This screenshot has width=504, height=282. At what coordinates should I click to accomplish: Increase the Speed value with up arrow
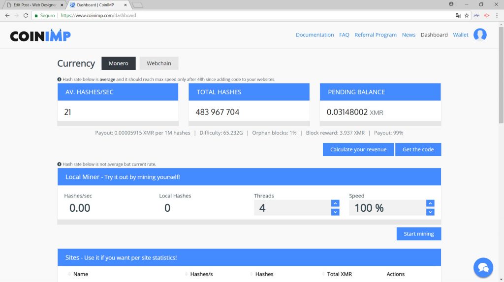coord(430,203)
